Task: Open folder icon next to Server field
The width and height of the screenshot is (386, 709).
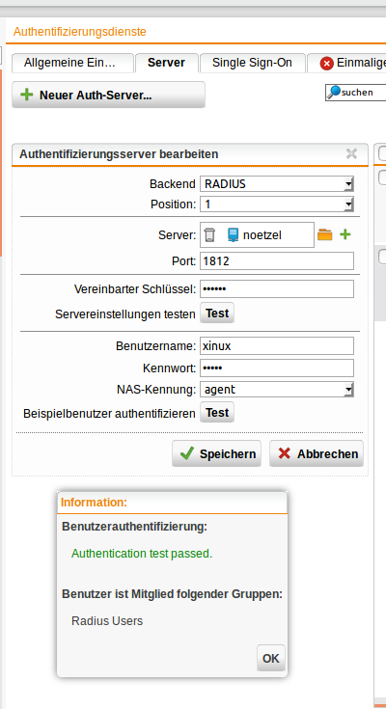Action: click(324, 234)
